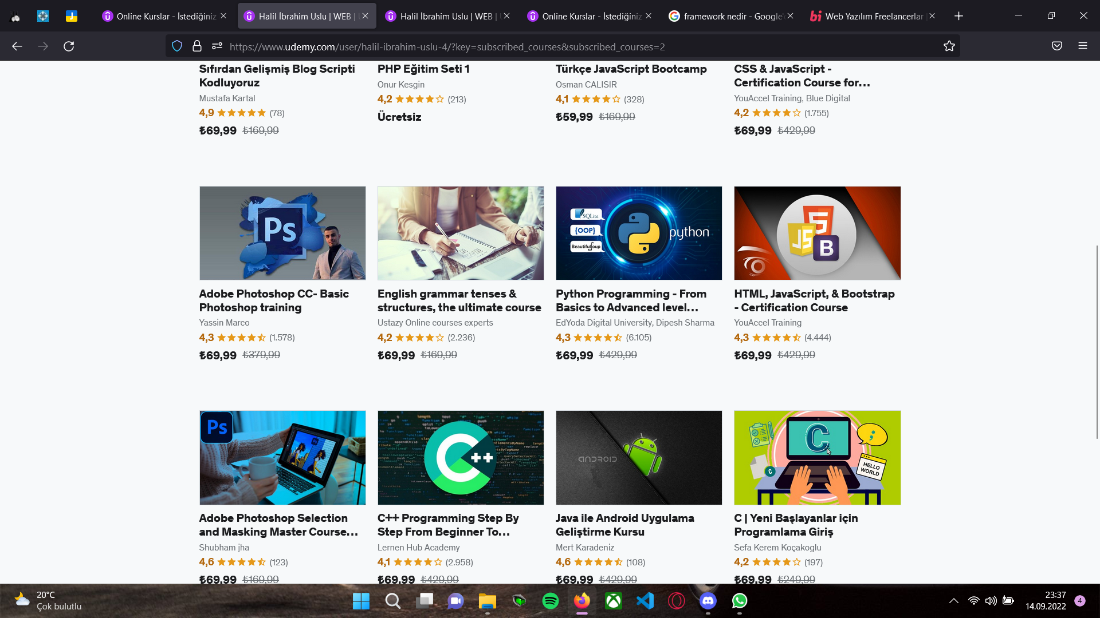Open C Yeni Başlayanlar için Programlama title
The height and width of the screenshot is (618, 1100).
[796, 525]
